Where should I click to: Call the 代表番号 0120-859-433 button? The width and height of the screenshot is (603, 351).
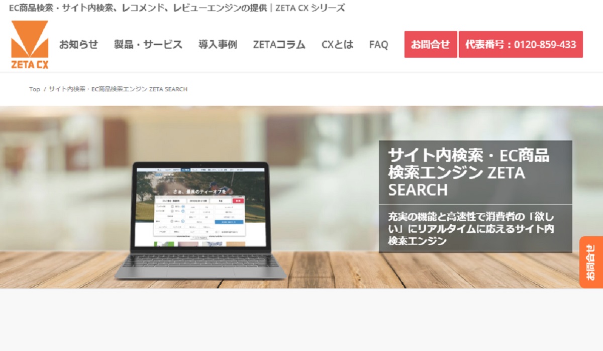click(521, 45)
